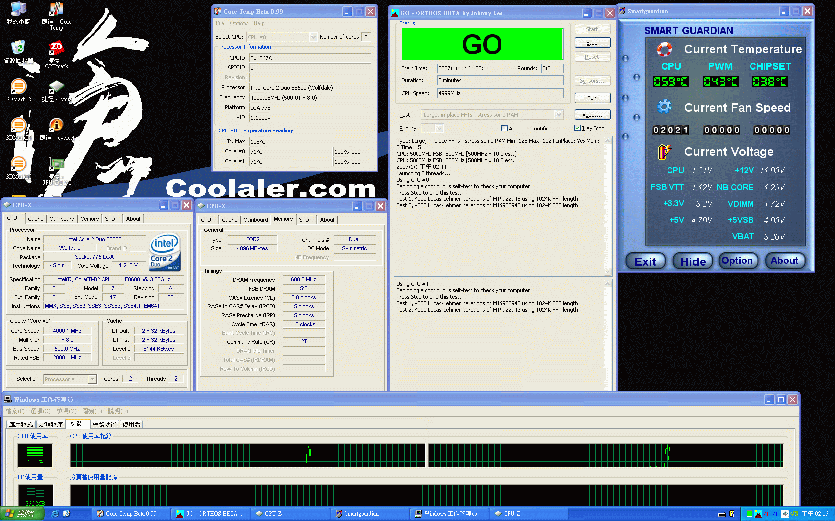
Task: Open the 開始 Start button
Action: point(22,514)
